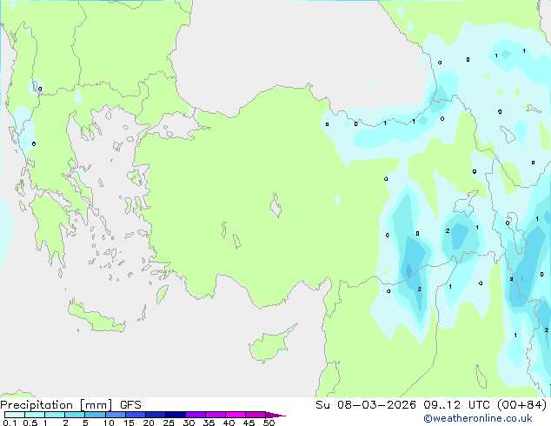This screenshot has width=551, height=426.
Task: Click the legend value '0.1'
Action: click(10, 423)
